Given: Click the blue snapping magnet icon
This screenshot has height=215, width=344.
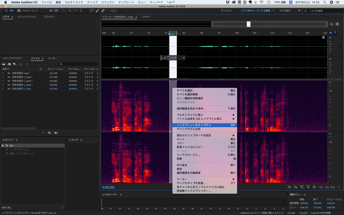Looking at the screenshot, I should (331, 33).
